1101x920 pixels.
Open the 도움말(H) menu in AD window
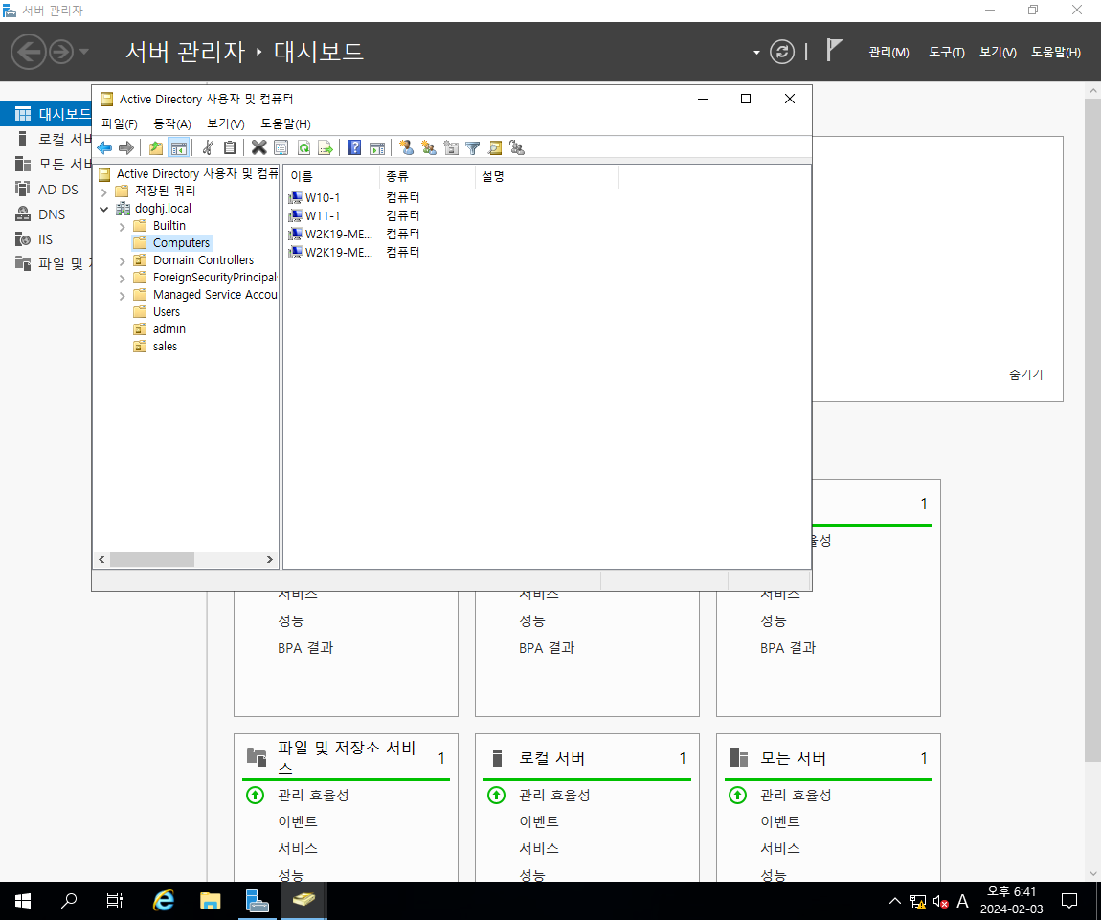click(286, 123)
